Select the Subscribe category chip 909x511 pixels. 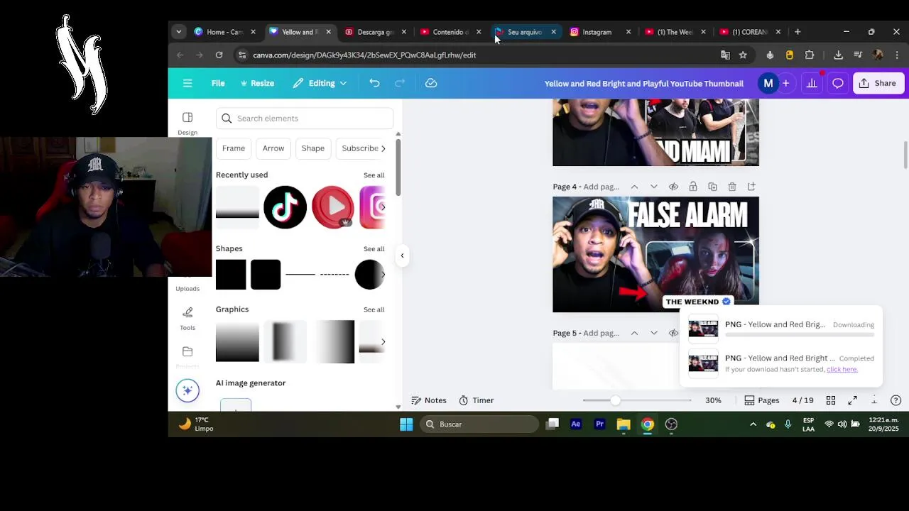click(360, 148)
